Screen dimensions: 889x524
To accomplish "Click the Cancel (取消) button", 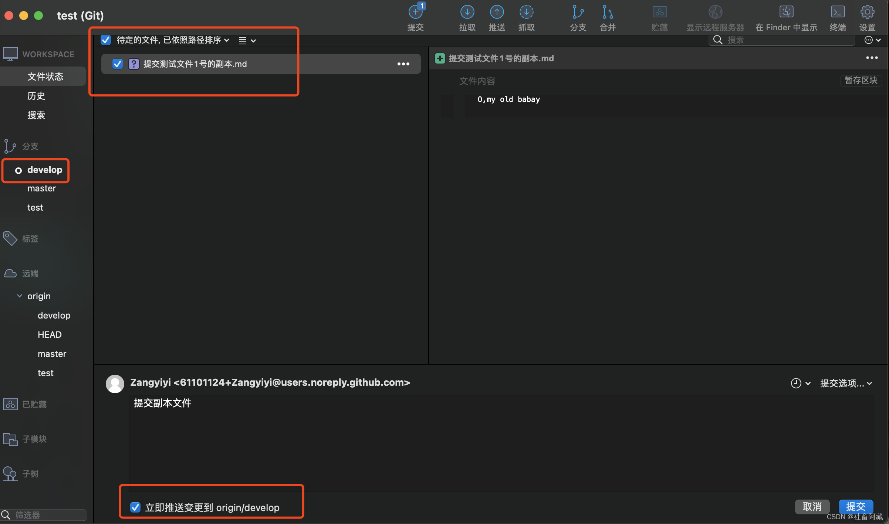I will click(x=812, y=506).
